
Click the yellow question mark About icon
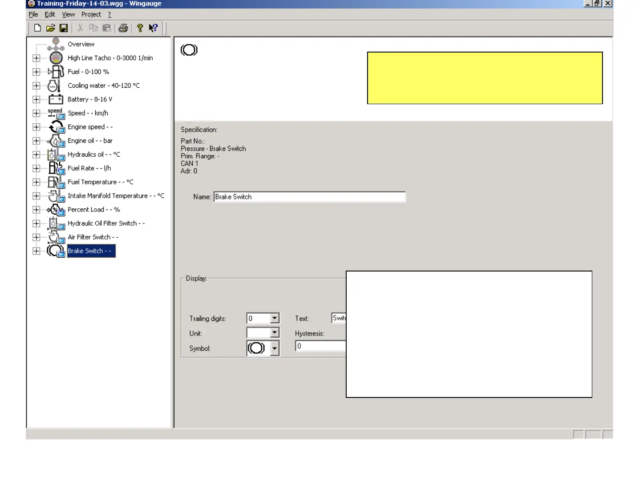140,28
